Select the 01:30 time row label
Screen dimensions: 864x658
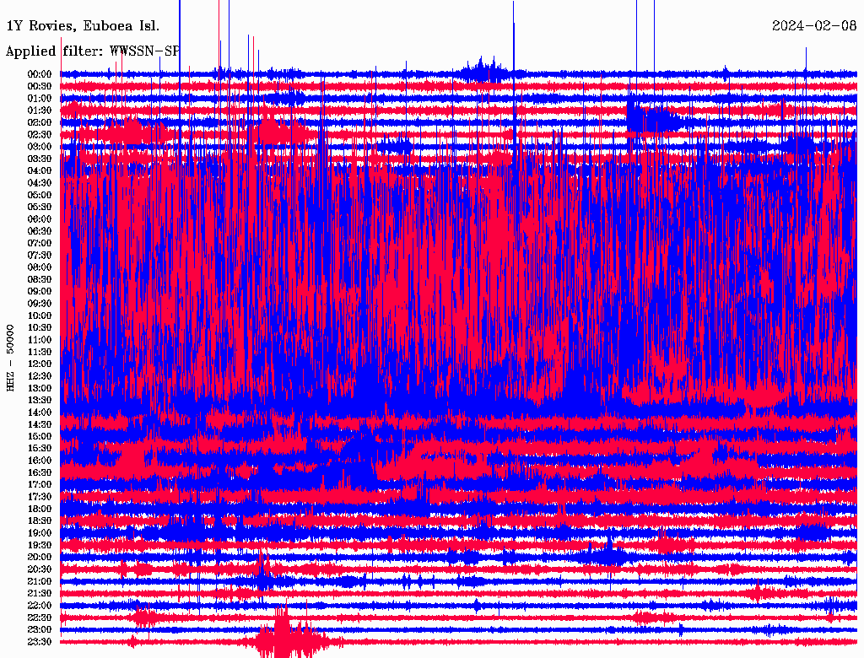40,111
